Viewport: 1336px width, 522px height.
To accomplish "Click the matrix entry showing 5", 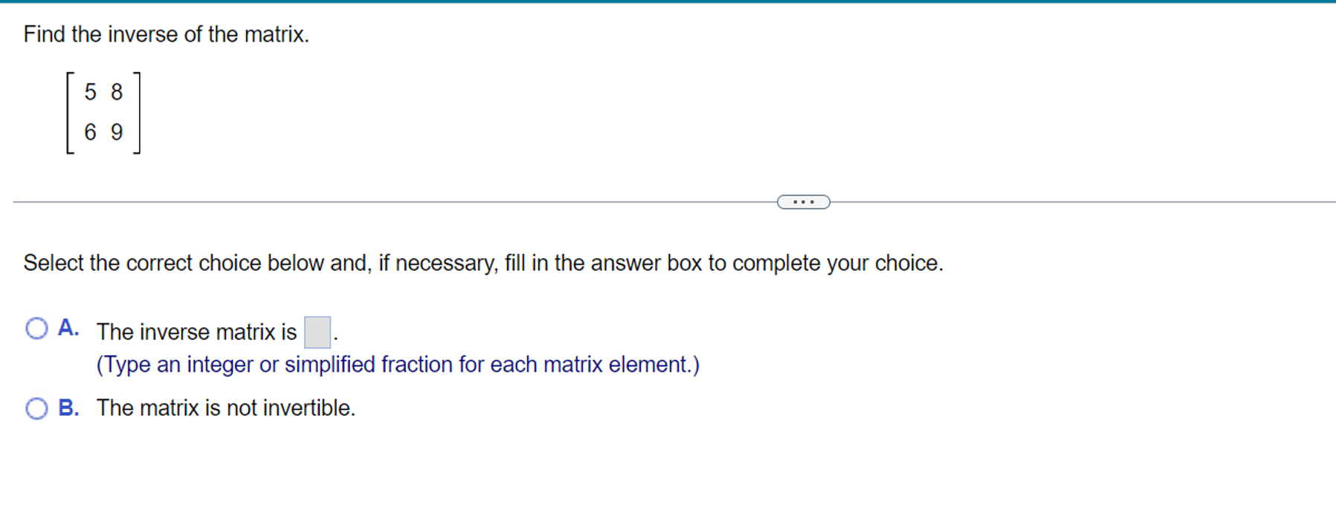I will pos(89,92).
